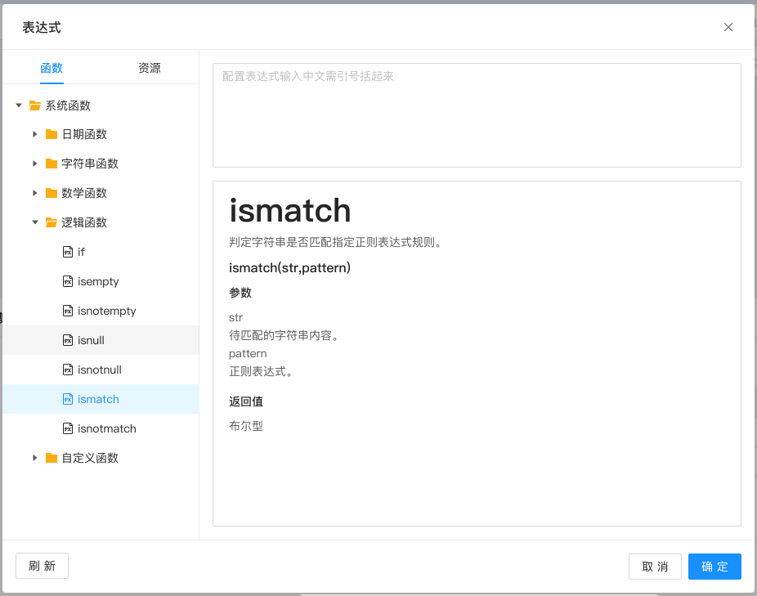Expand the 自定义函数 folder arrow

35,458
